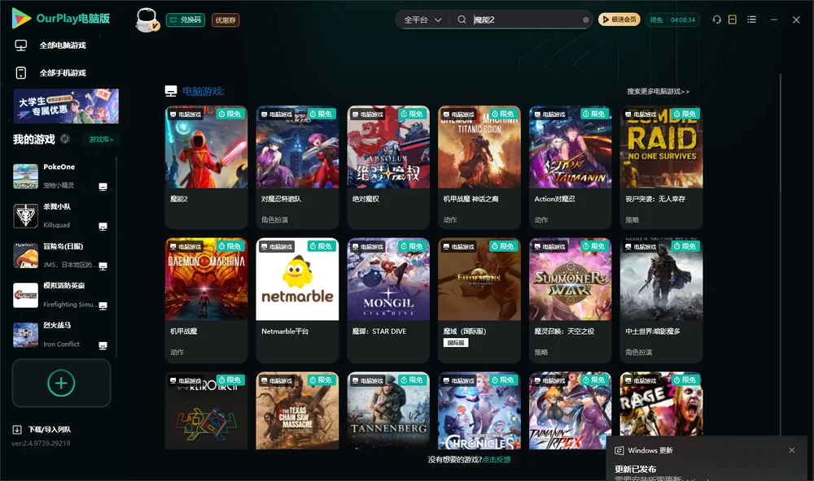Go to 全部手机游戏
The width and height of the screenshot is (814, 481).
pyautogui.click(x=50, y=72)
